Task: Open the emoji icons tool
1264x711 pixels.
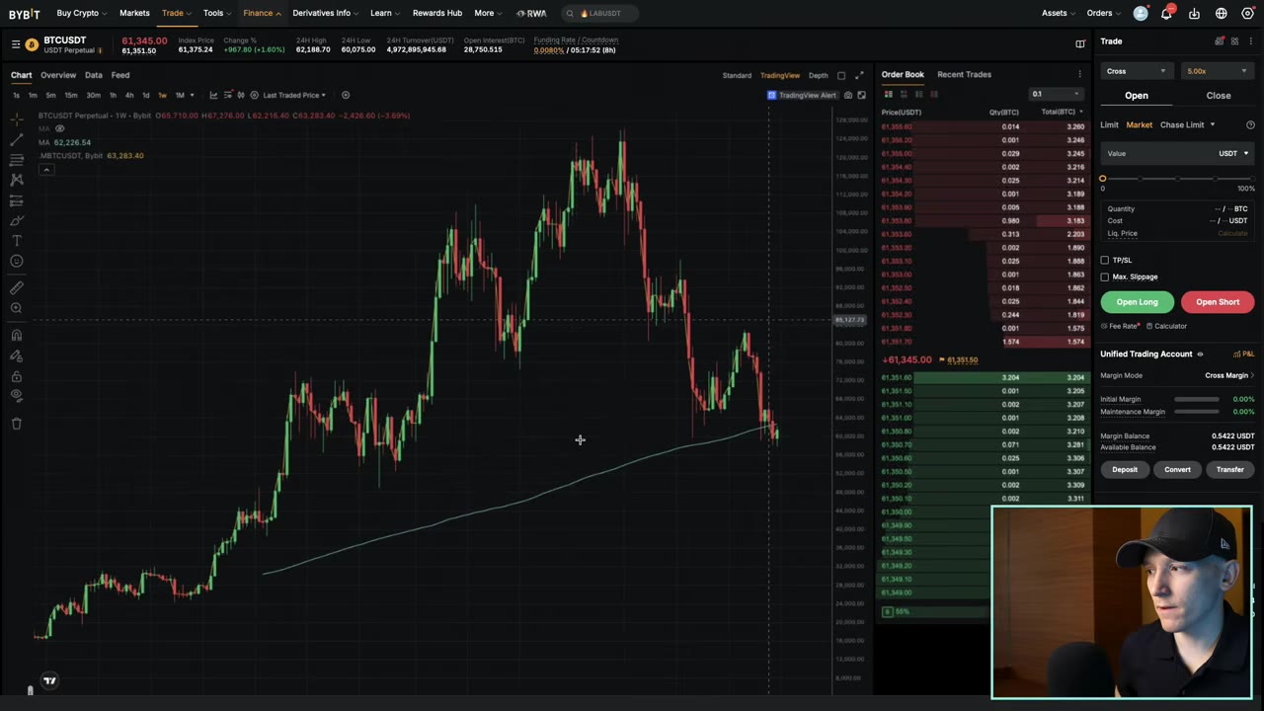Action: coord(17,262)
